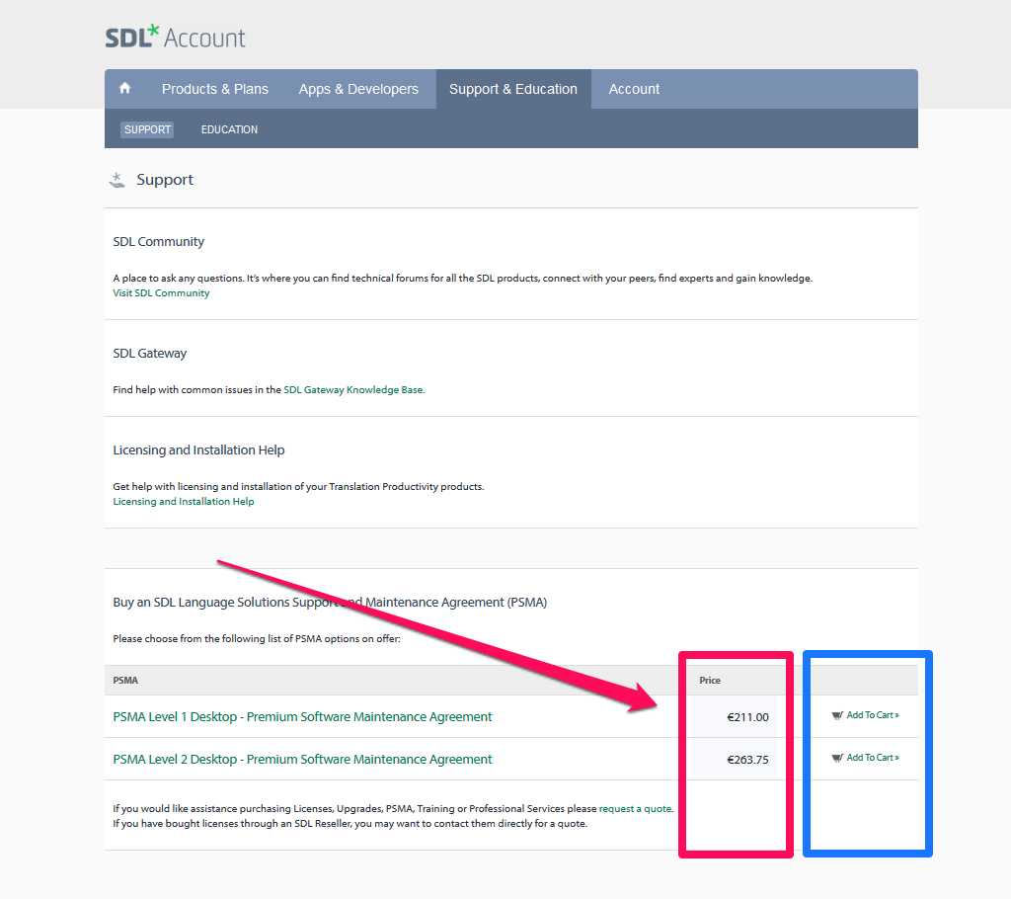Click the SDL Reseller quote note text
The image size is (1011, 899).
tap(350, 824)
